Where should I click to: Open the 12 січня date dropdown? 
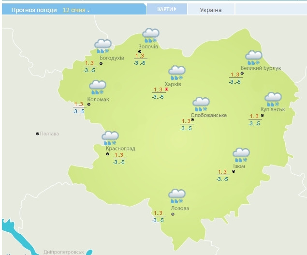[x=76, y=10]
